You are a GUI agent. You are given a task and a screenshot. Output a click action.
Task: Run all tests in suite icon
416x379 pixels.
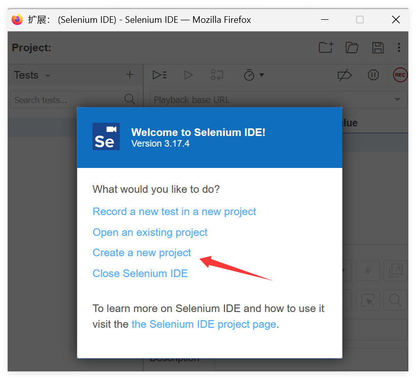159,75
